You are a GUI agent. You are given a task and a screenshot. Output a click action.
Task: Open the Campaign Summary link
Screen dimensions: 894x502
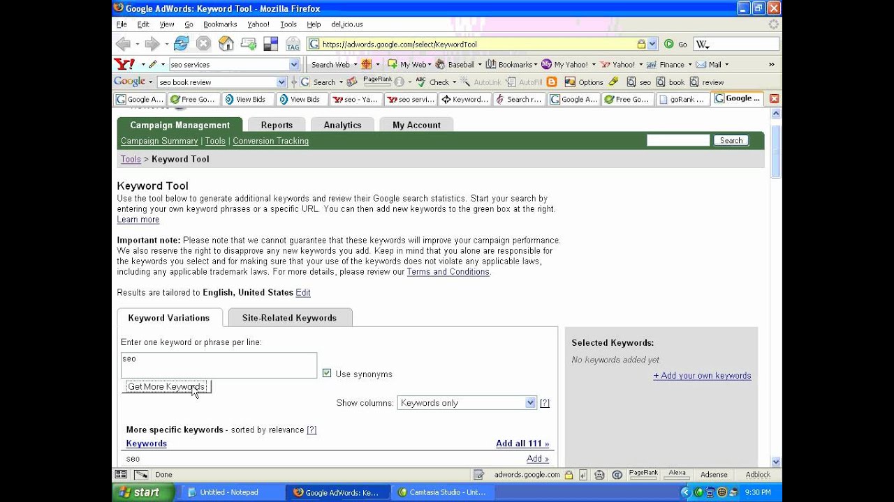tap(159, 141)
